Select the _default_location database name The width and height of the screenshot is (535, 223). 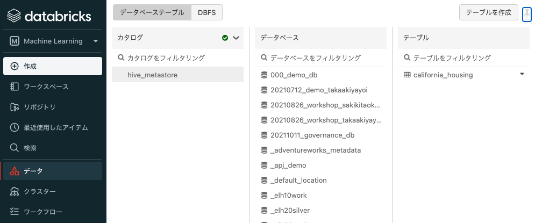[x=298, y=180]
